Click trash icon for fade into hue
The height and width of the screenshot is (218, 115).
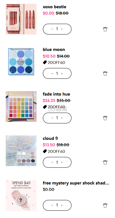[x=105, y=118]
